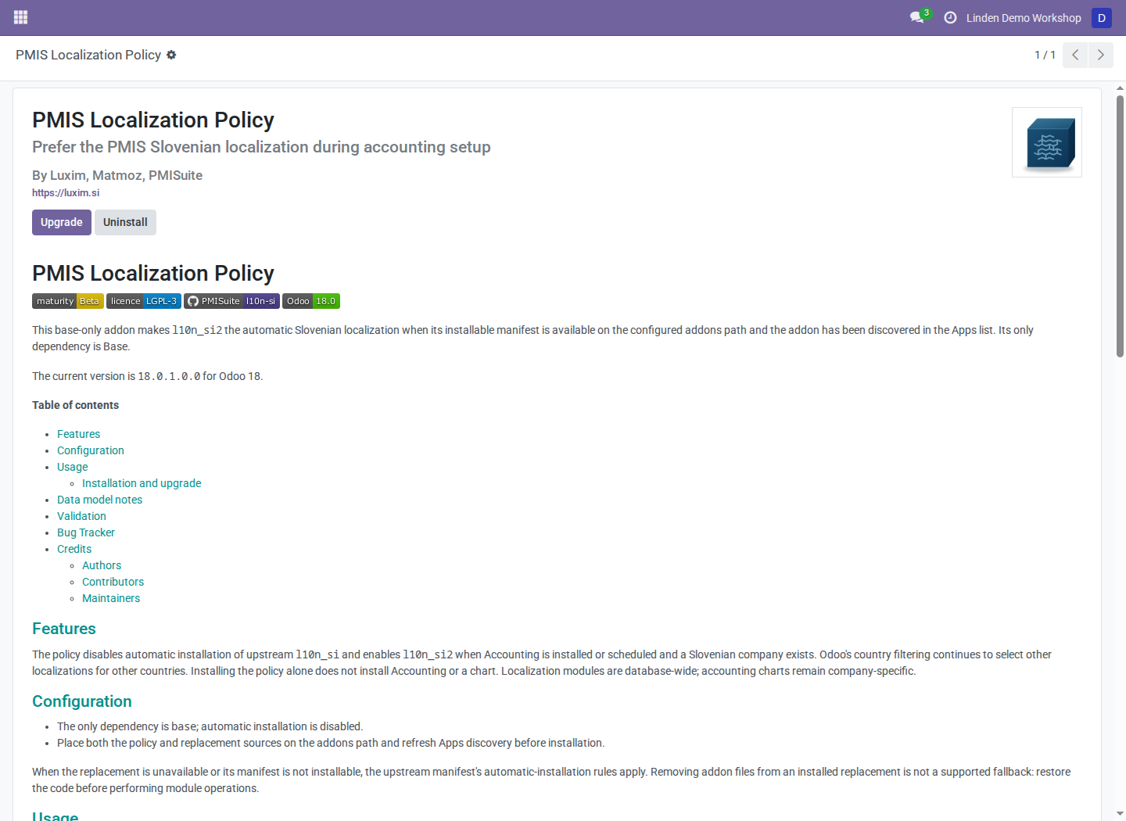
Task: Click the Uninstall button
Action: coord(125,222)
